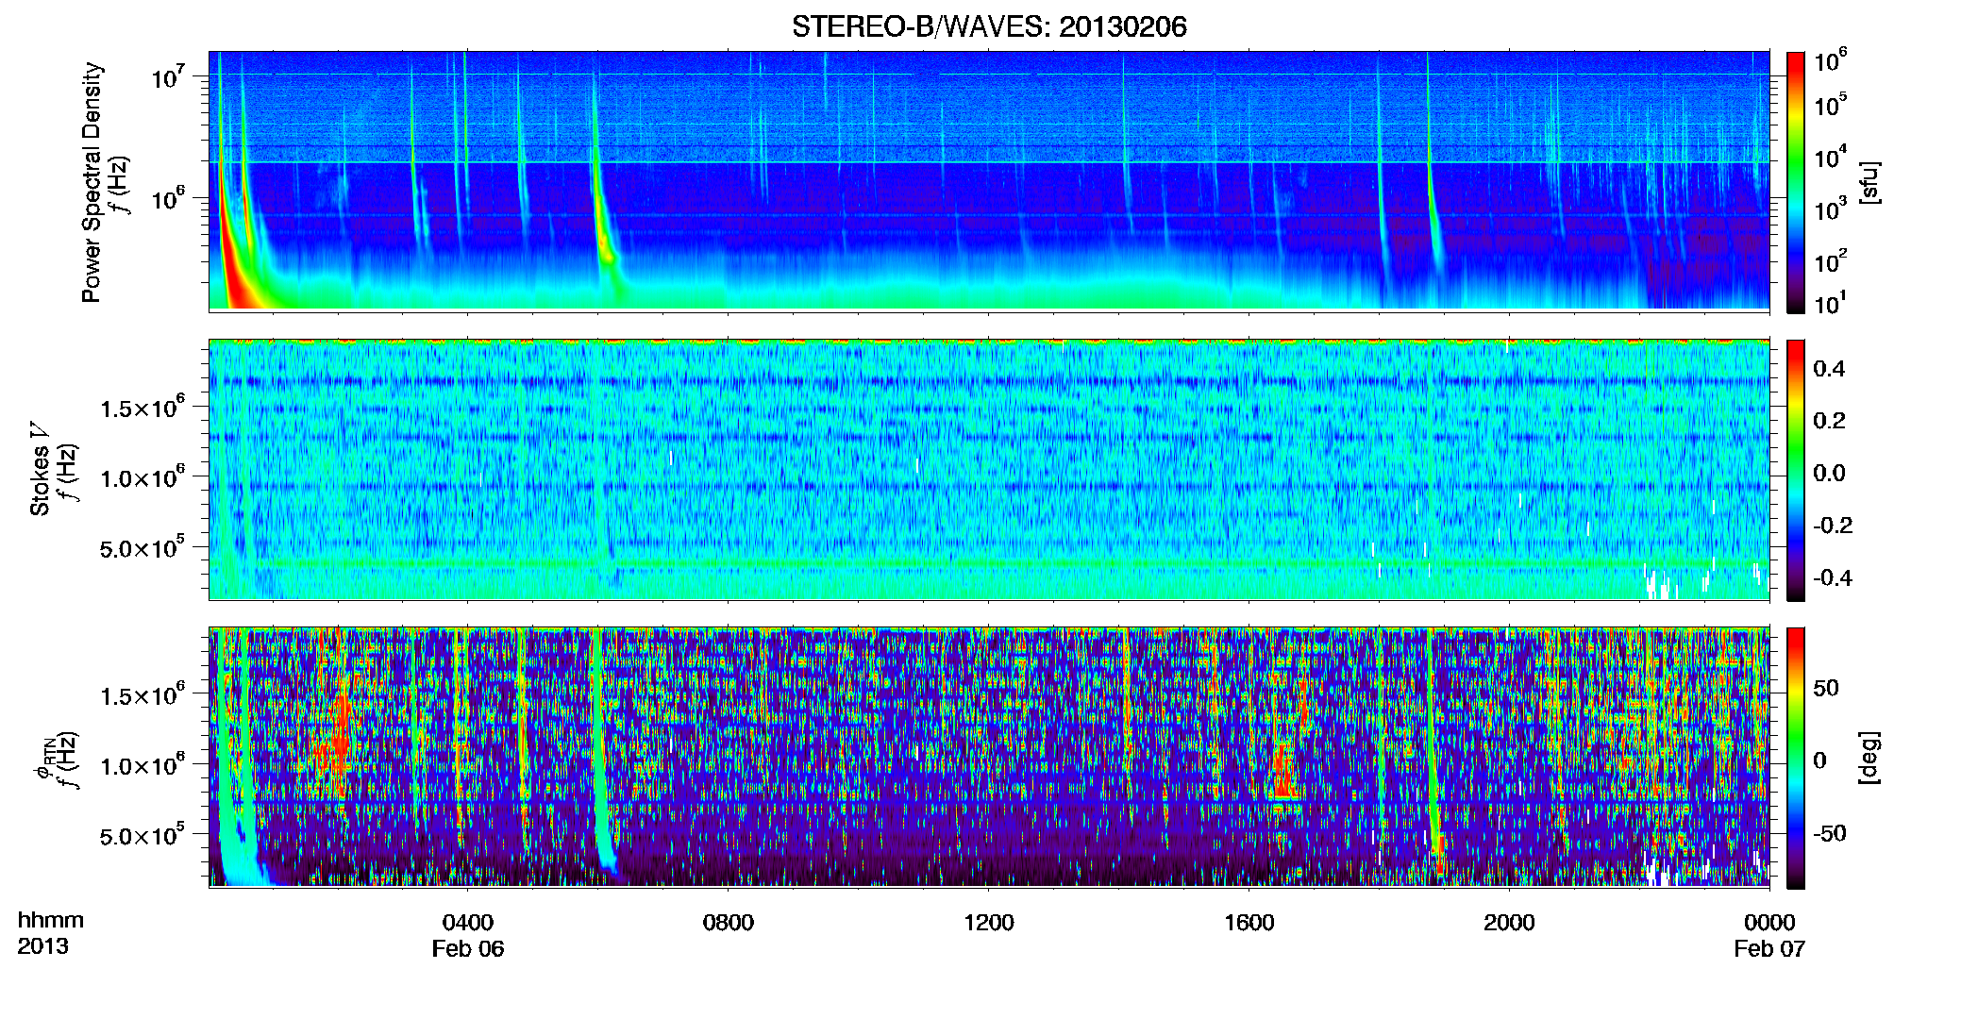Viewport: 1978px width, 1019px height.
Task: Click the power spectral density spectrogram panel
Action: [989, 181]
